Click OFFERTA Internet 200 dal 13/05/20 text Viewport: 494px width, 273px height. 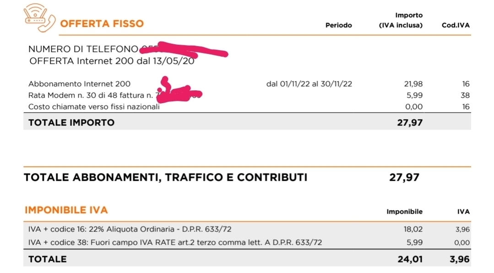(x=112, y=61)
